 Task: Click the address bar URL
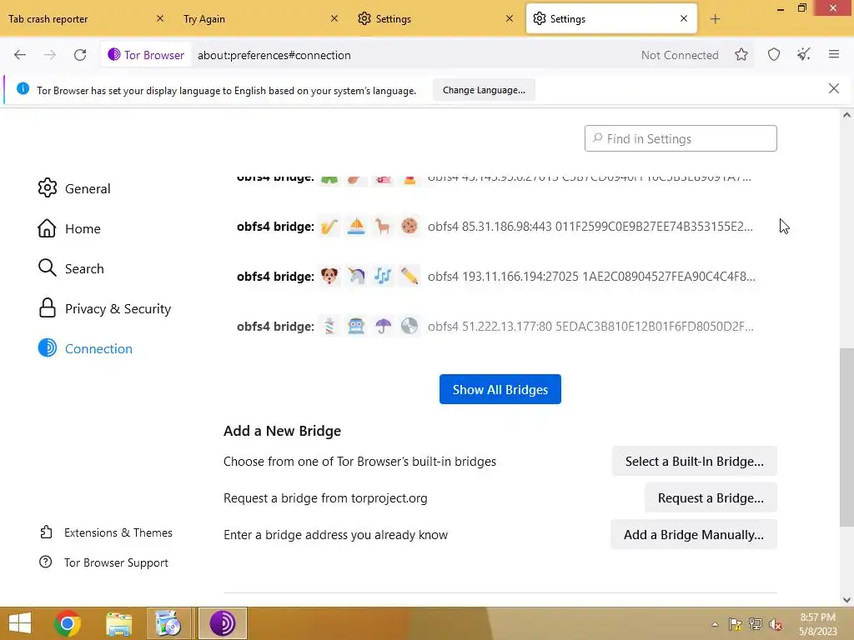pyautogui.click(x=274, y=55)
